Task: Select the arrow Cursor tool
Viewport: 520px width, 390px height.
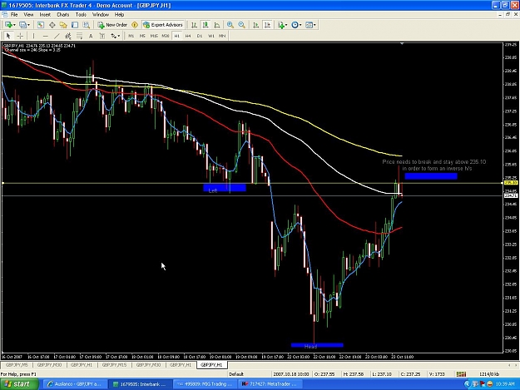Action: (x=8, y=36)
